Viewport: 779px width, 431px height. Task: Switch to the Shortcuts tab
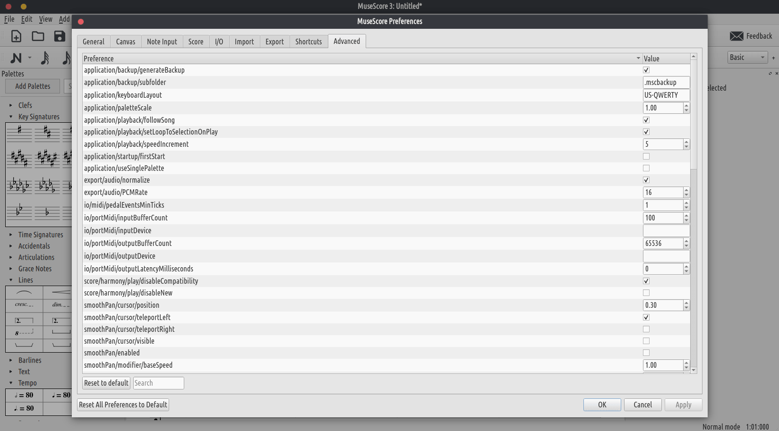coord(308,42)
